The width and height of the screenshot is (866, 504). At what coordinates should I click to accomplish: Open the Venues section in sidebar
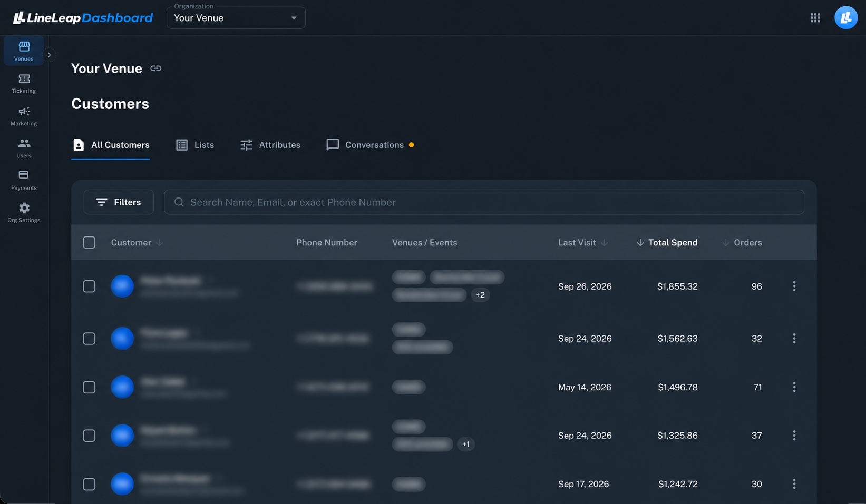pos(24,51)
